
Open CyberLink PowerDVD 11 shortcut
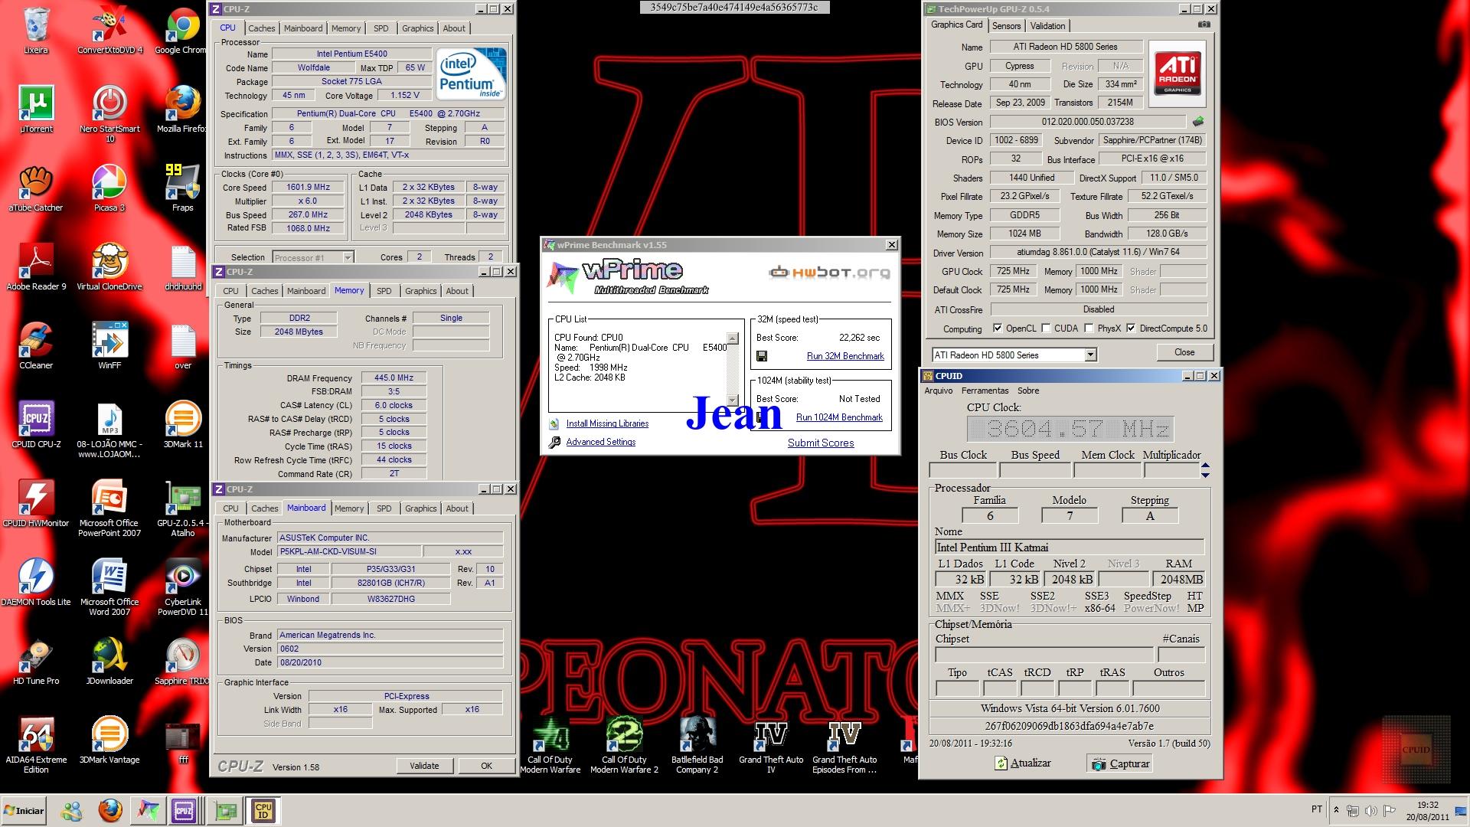point(182,587)
